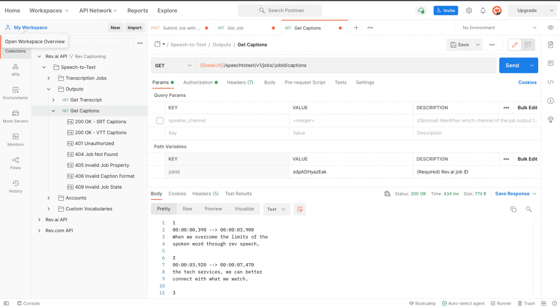Open the Cookies link
This screenshot has width=560, height=308.
pos(527,82)
